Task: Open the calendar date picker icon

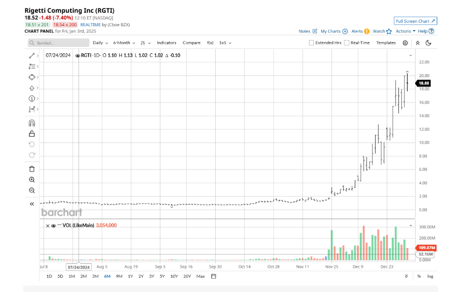Action: pyautogui.click(x=214, y=276)
